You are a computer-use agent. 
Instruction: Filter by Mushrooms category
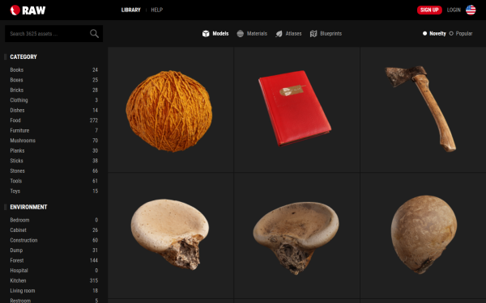pyautogui.click(x=54, y=141)
